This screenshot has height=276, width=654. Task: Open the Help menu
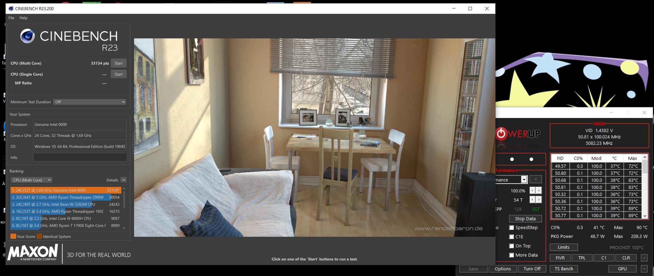click(x=23, y=18)
